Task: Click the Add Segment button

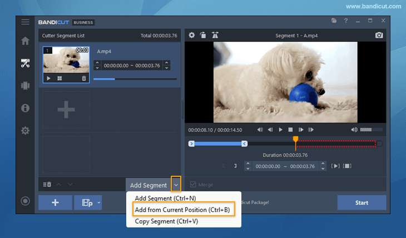Action: (x=147, y=185)
